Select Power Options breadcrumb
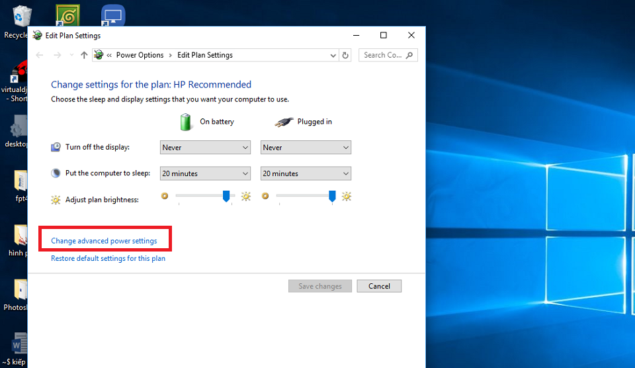The height and width of the screenshot is (368, 635). pyautogui.click(x=140, y=55)
